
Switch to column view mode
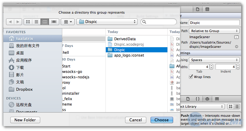click(x=45, y=22)
